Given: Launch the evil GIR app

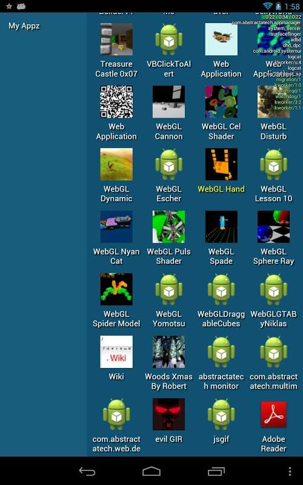Looking at the screenshot, I should click(169, 414).
